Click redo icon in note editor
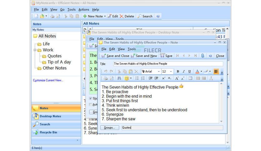Viewport: 261px width, 151px height. [x=111, y=71]
